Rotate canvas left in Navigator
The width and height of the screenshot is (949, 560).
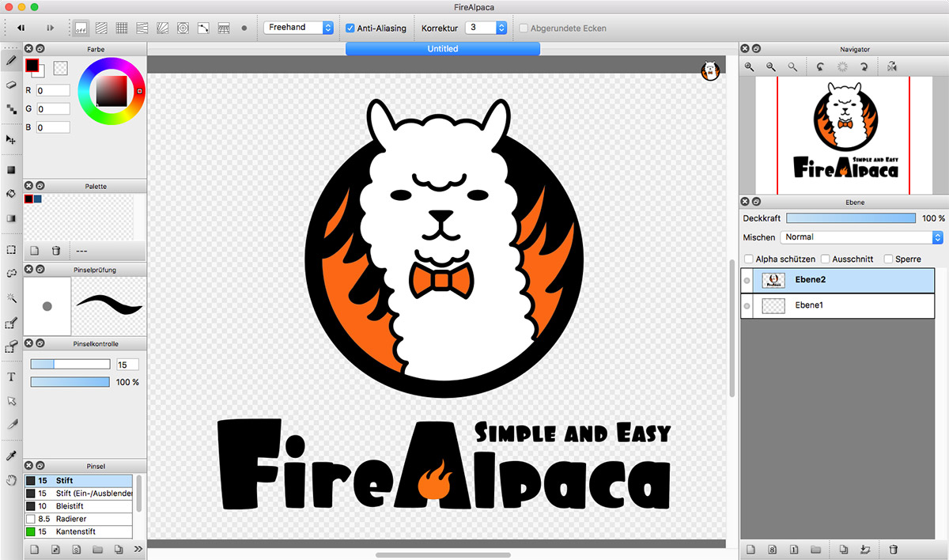point(821,67)
